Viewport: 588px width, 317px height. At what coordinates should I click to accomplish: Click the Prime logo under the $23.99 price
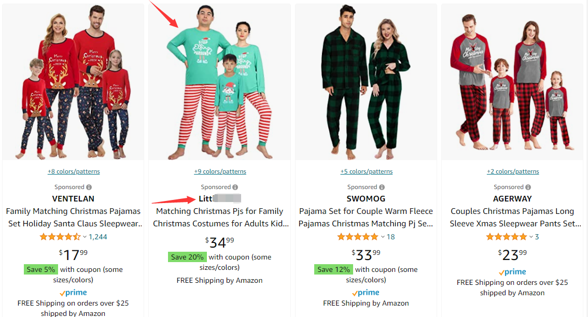click(x=512, y=272)
